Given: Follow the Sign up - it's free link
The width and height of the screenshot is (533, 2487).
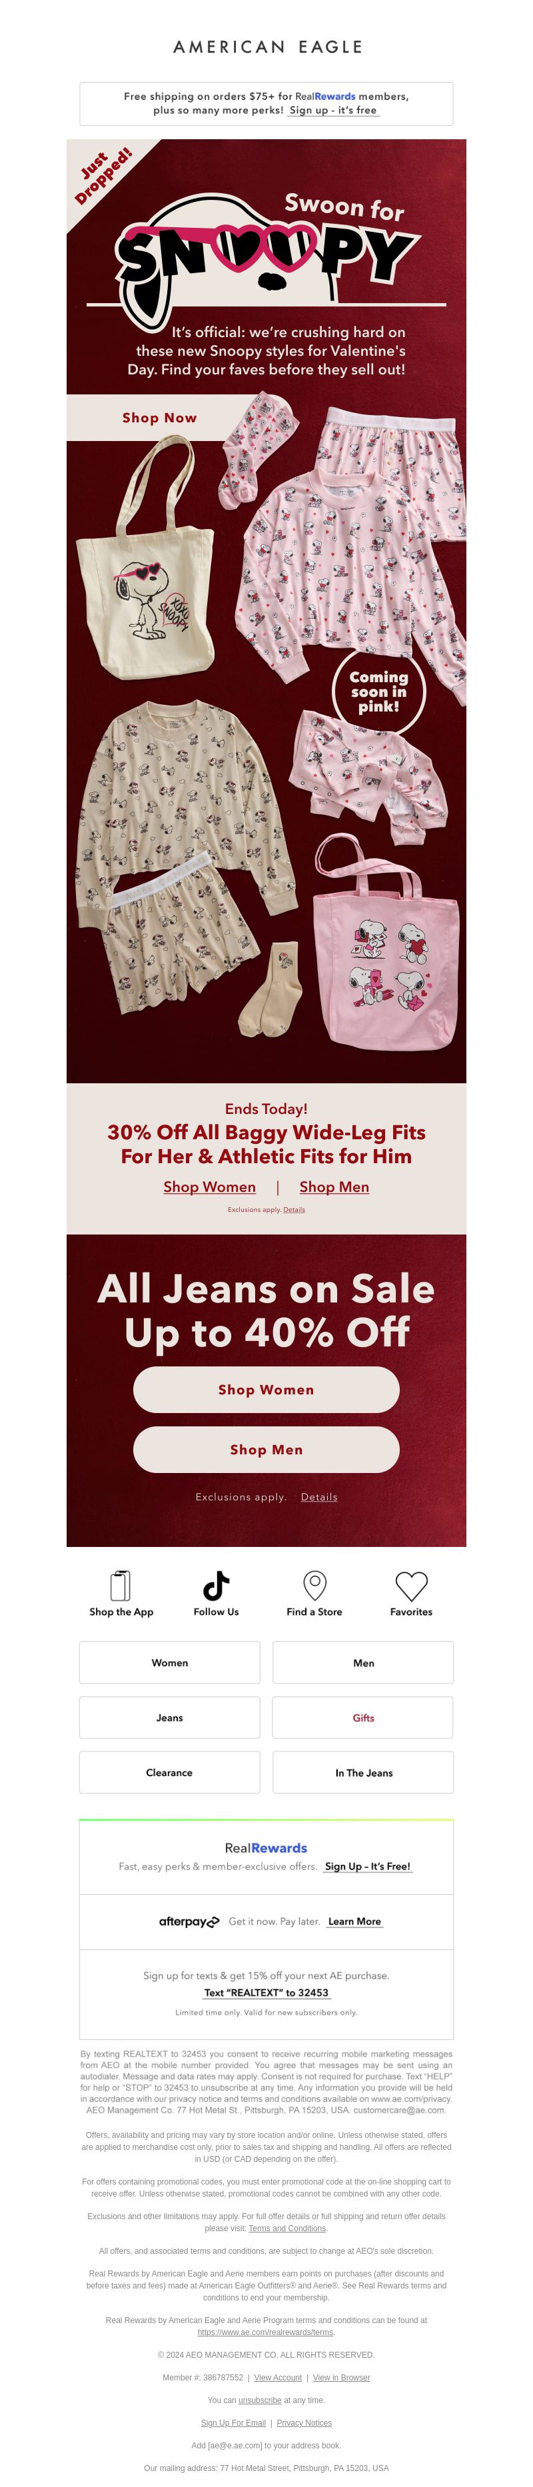Looking at the screenshot, I should [333, 110].
